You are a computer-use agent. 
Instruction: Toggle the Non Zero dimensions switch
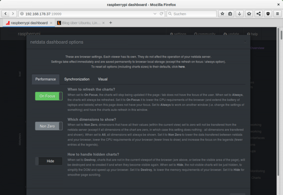(x=49, y=126)
